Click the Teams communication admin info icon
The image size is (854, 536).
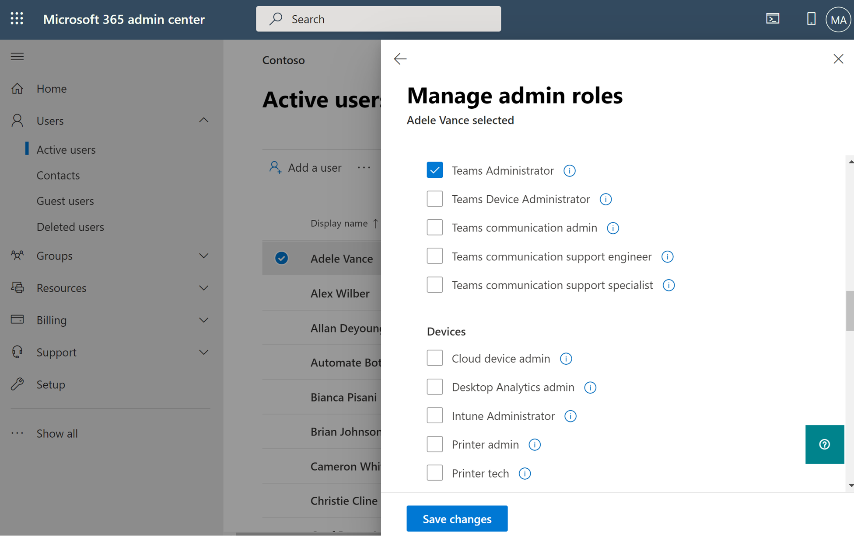[613, 227]
